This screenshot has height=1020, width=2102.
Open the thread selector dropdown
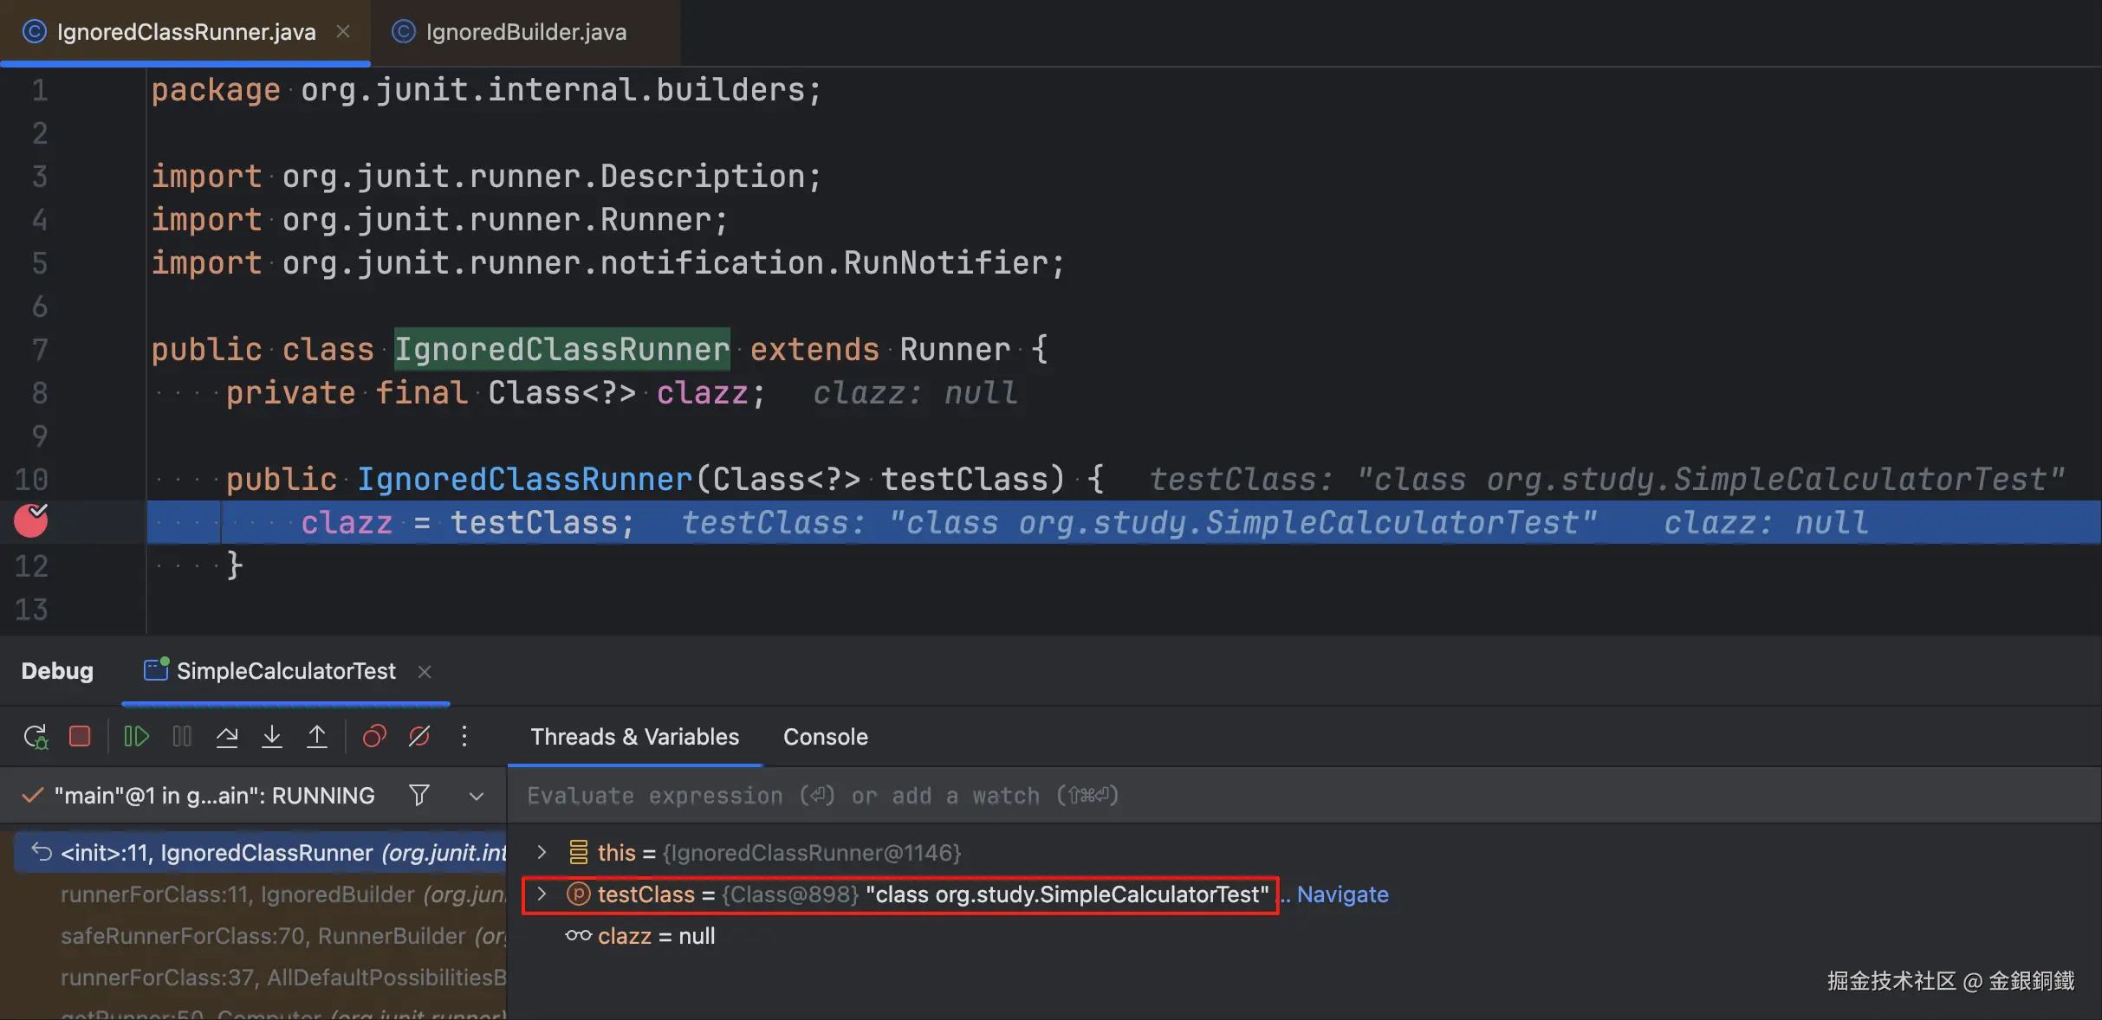point(477,796)
